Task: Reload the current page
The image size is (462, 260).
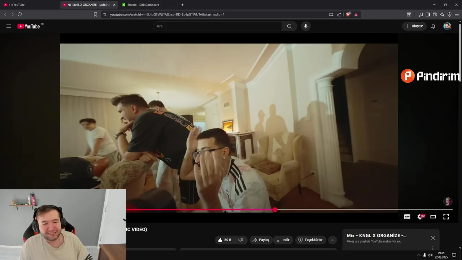Action: 20,14
